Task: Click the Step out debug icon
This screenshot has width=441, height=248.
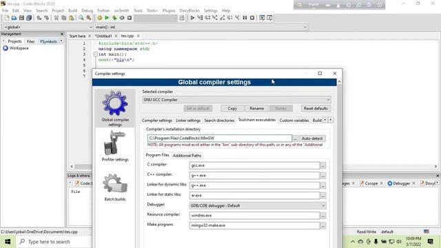Action: click(223, 18)
